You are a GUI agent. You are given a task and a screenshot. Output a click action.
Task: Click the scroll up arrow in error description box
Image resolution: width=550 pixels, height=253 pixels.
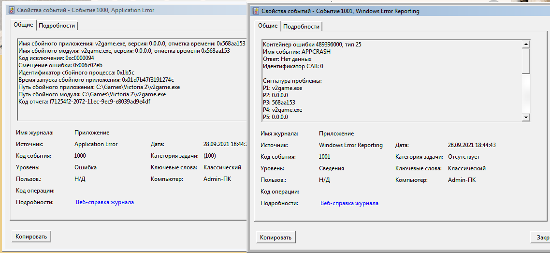click(526, 44)
